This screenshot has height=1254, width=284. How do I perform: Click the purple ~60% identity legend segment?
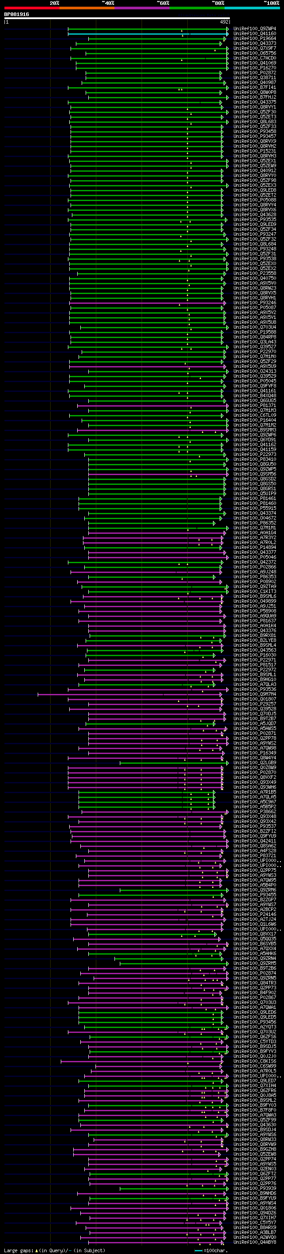pyautogui.click(x=142, y=8)
